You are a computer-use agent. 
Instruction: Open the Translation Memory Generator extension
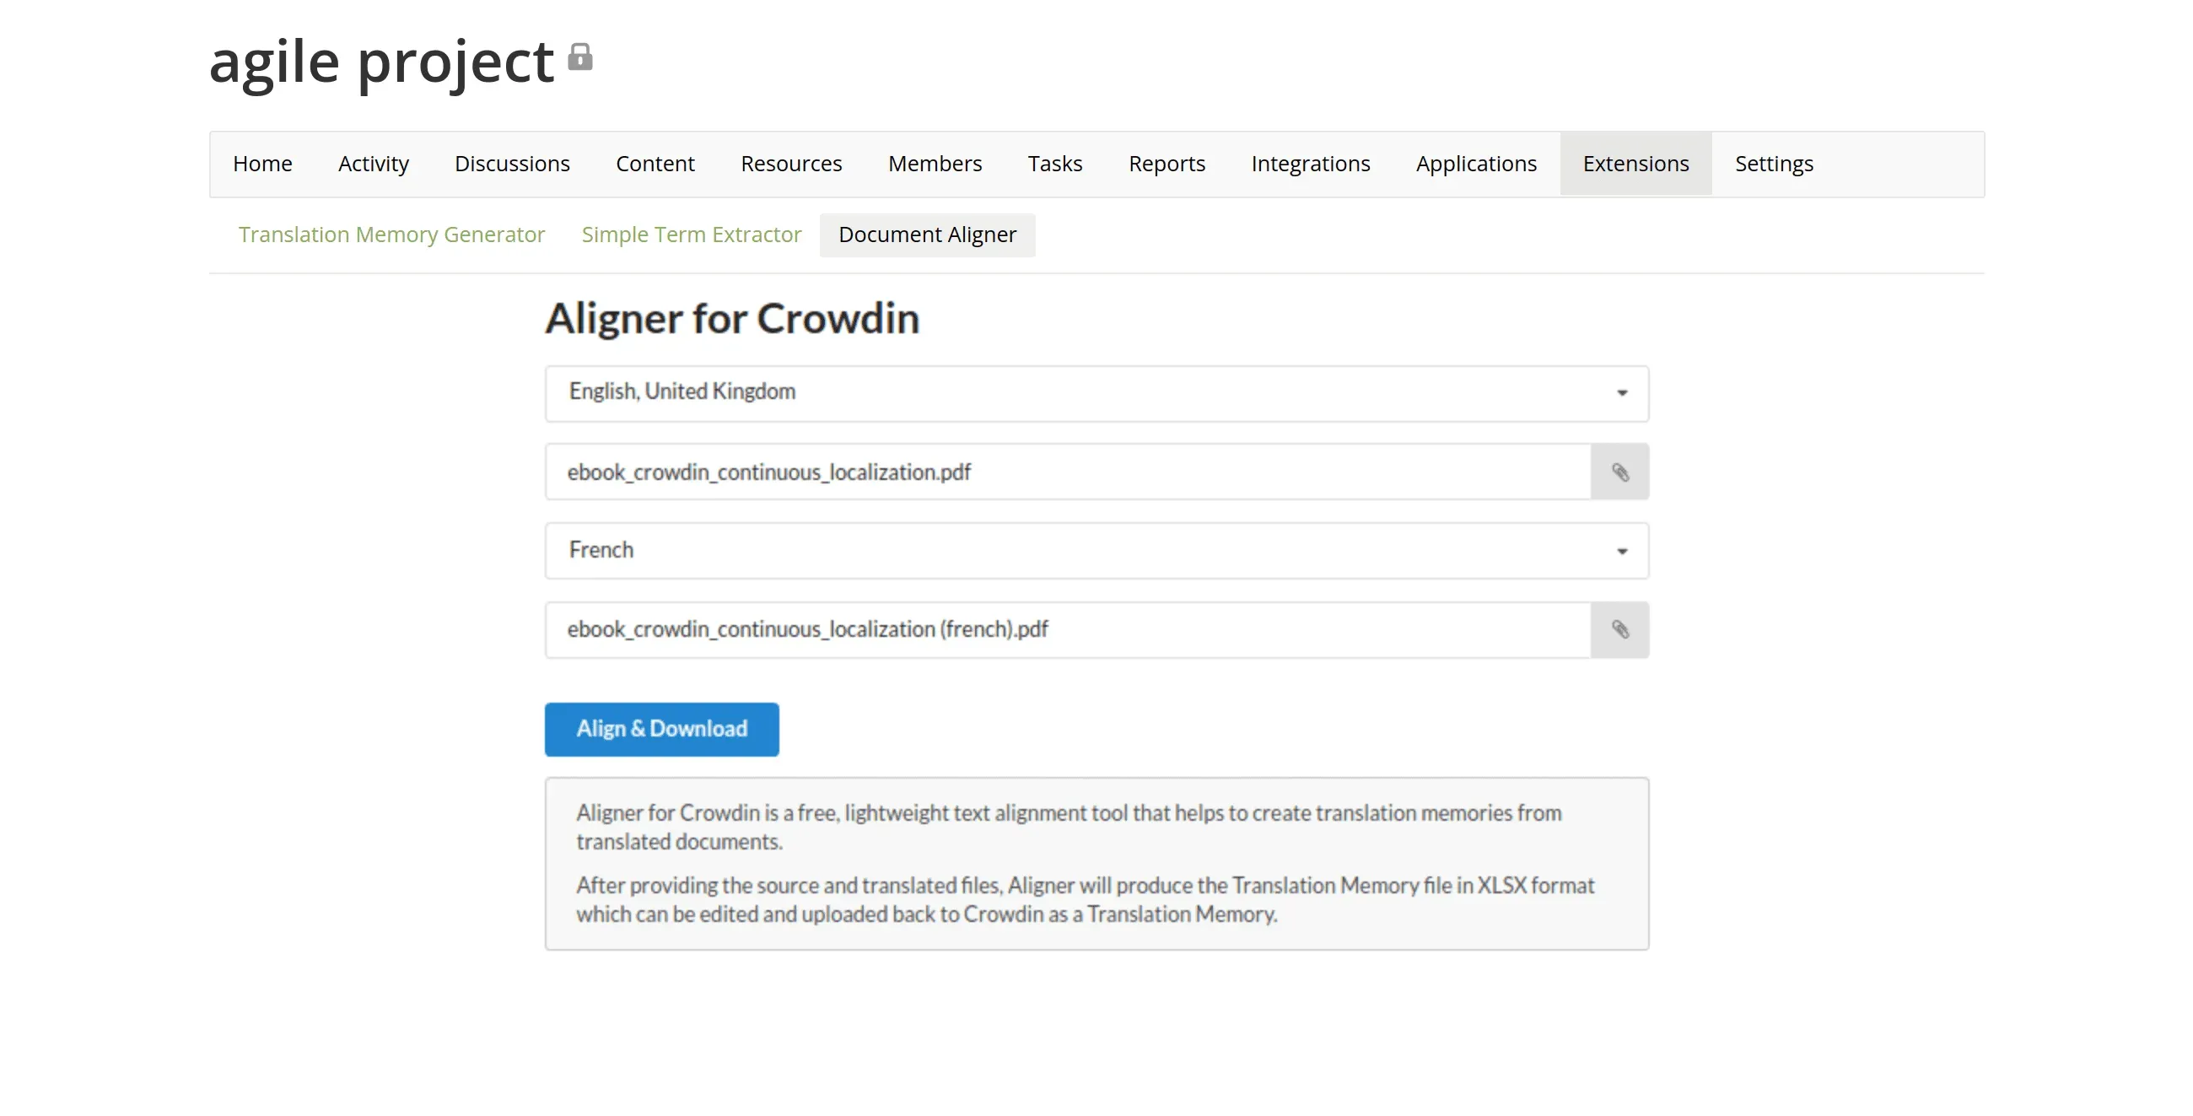[x=391, y=235]
